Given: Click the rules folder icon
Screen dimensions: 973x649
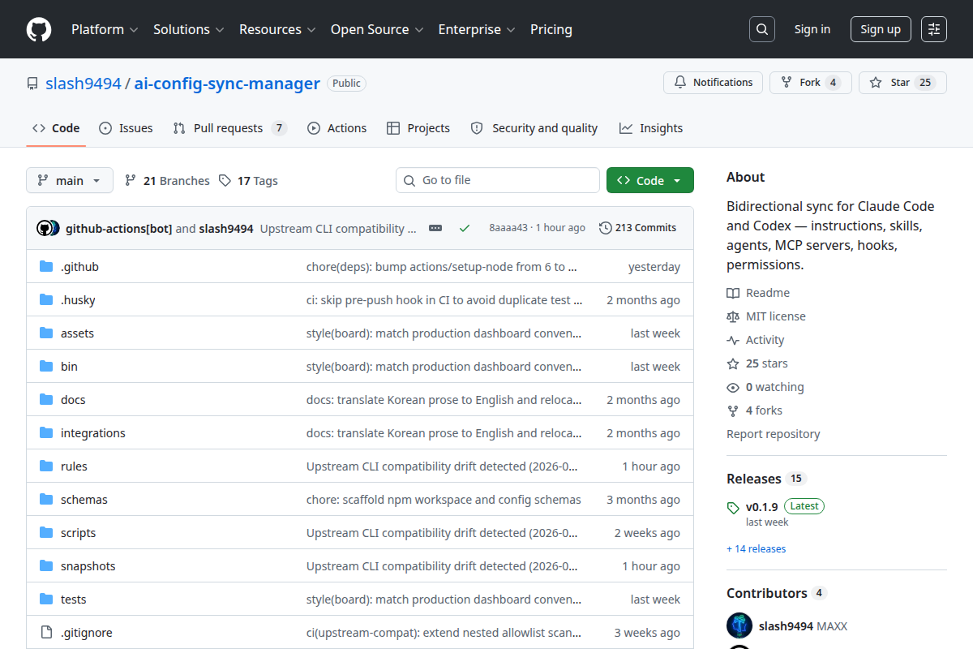Looking at the screenshot, I should click(46, 466).
